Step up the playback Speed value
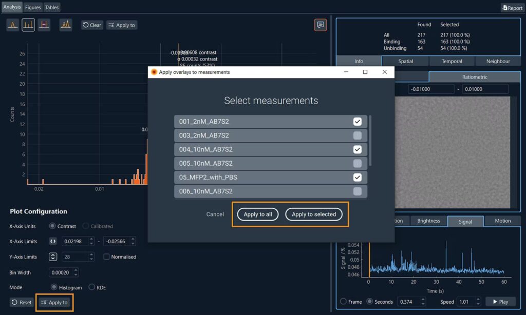 [x=478, y=300]
